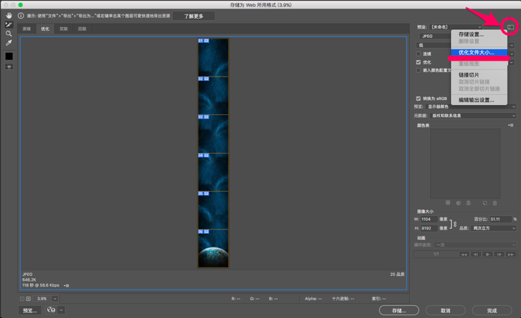Click the black eyedropper color swatch

pos(9,56)
